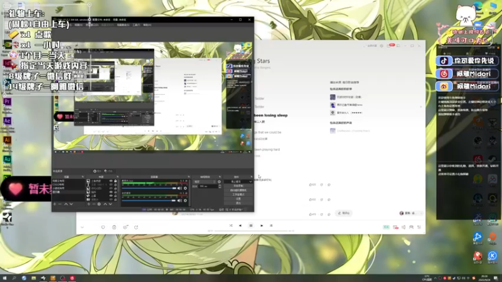This screenshot has width=502, height=282.
Task: Open music player settings gear at top
Action: coord(382,46)
